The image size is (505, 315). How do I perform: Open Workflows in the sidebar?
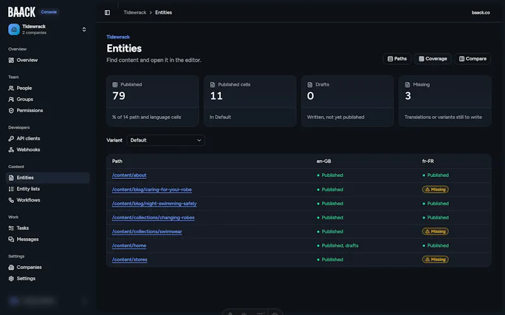(x=48, y=200)
